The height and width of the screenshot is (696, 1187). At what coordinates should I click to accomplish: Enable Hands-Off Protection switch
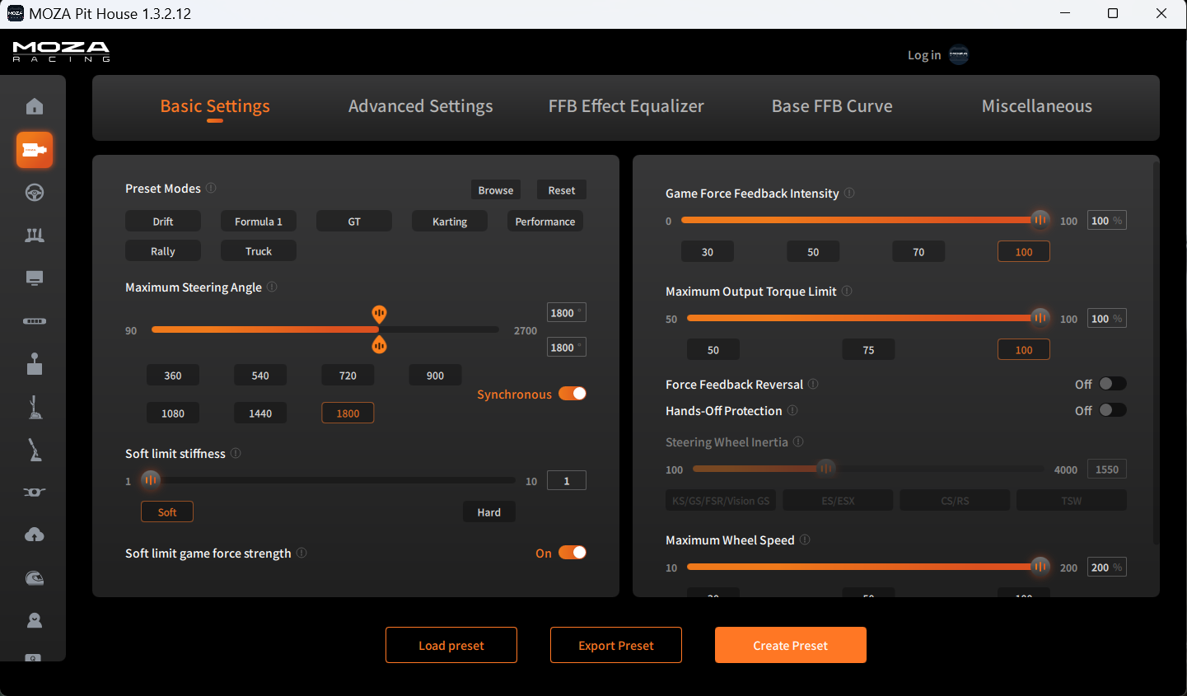click(x=1113, y=410)
